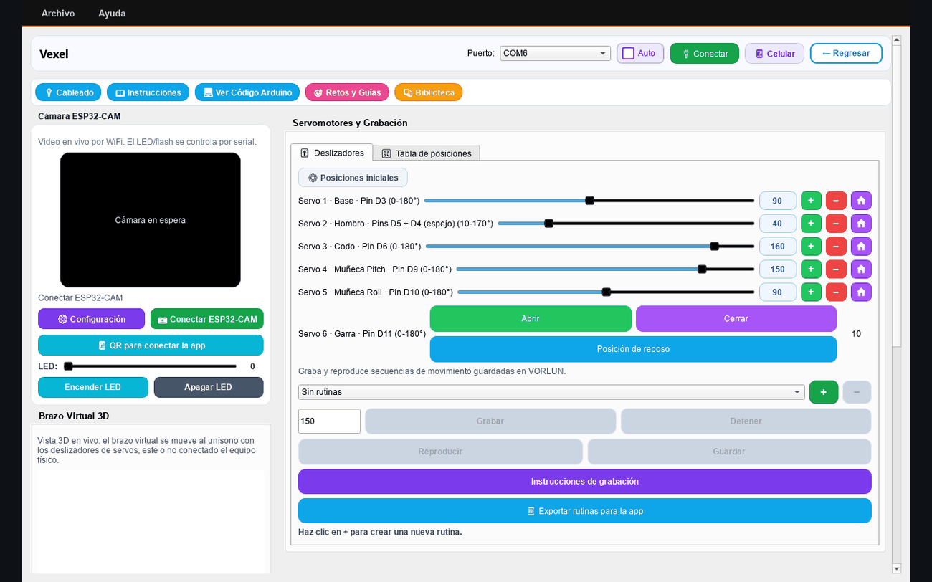Click the Conectar button
This screenshot has height=582, width=932.
coord(704,54)
